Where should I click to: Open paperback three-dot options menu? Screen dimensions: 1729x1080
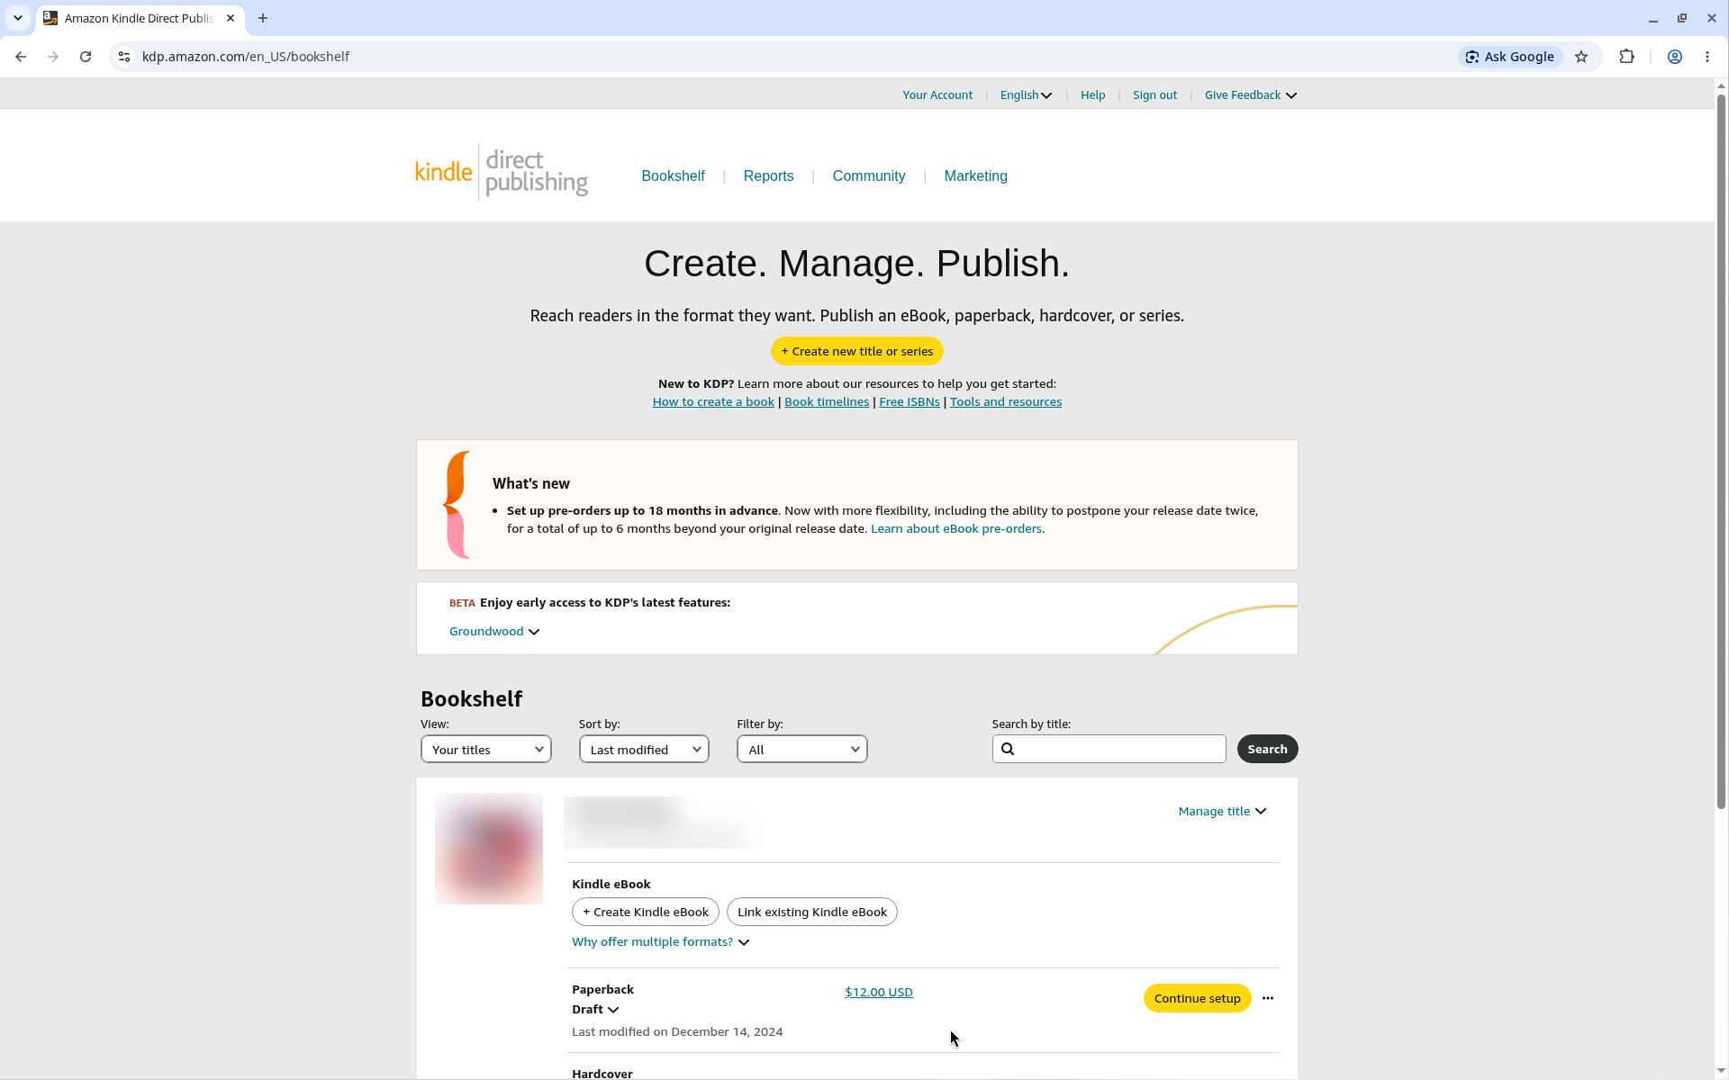[1268, 998]
